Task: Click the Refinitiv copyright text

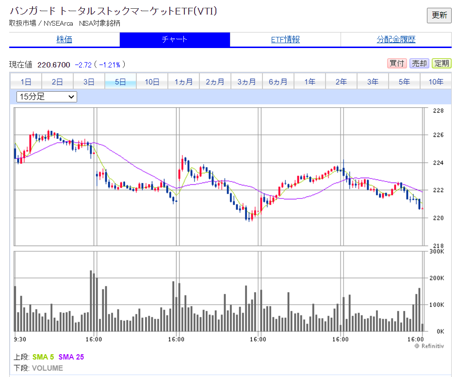Action: click(430, 346)
